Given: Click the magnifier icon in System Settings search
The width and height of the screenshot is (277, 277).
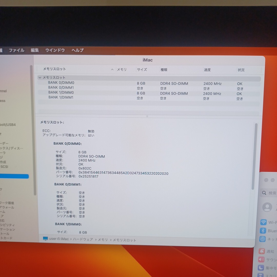Looking at the screenshot, I should point(264,193).
